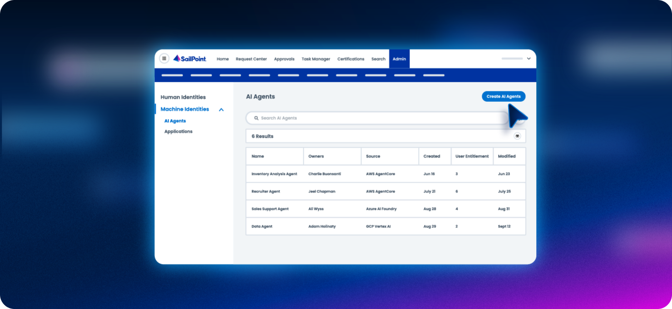
Task: Click the Aug 31 modified date
Action: tap(504, 209)
